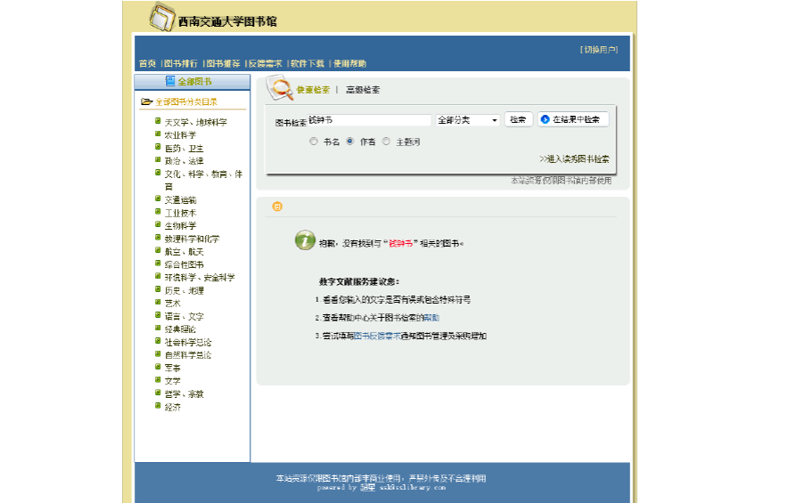
Task: Click the blue arrow icon on 在结果中检索
Action: point(546,119)
